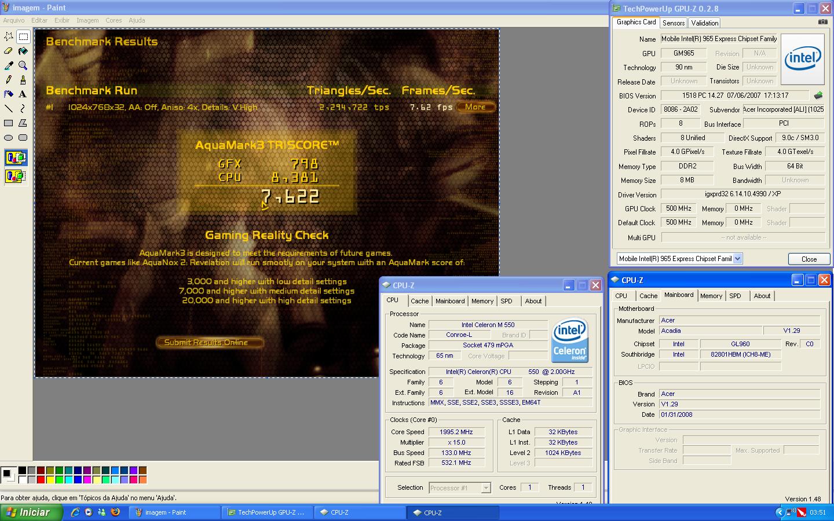Select the straight Line tool
The image size is (834, 521).
coord(9,108)
